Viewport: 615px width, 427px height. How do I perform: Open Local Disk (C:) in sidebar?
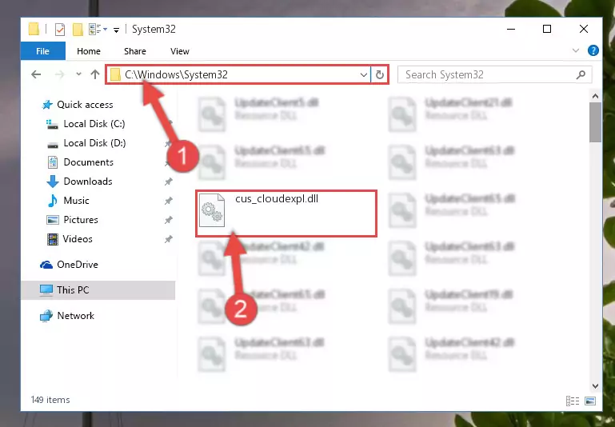click(x=94, y=124)
